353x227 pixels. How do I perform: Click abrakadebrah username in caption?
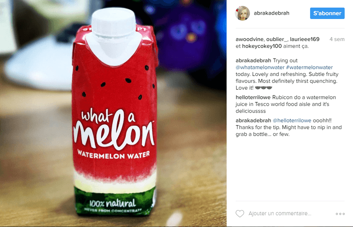pos(253,61)
